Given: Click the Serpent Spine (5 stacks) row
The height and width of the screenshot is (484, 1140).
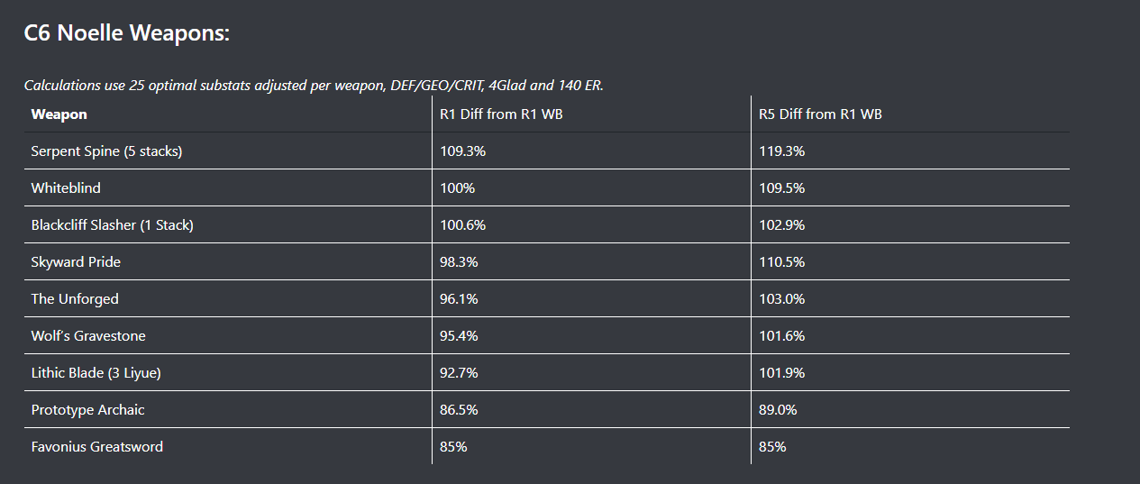Looking at the screenshot, I should click(106, 151).
